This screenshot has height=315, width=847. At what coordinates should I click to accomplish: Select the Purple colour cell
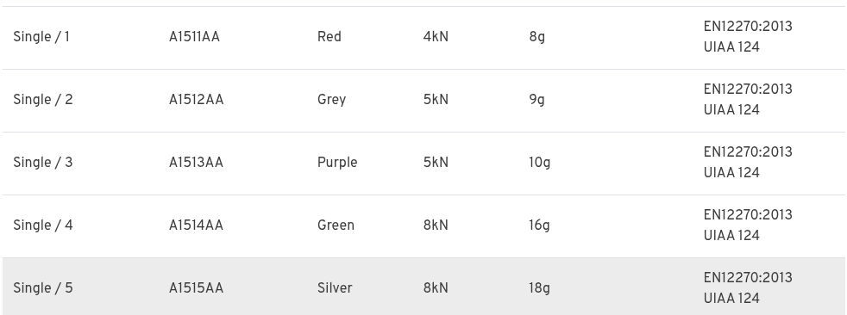(337, 163)
